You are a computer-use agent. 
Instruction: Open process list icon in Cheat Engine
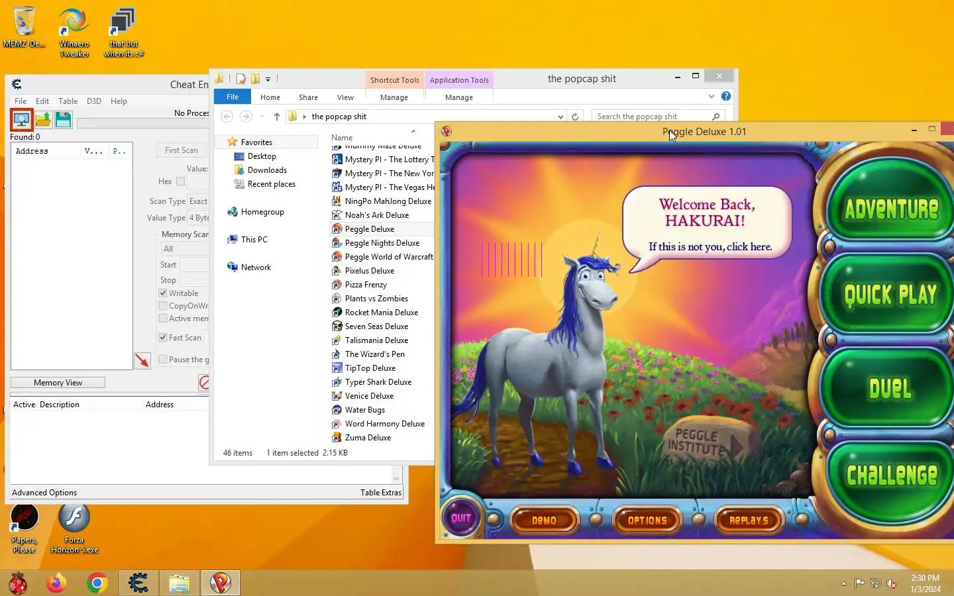coord(22,120)
